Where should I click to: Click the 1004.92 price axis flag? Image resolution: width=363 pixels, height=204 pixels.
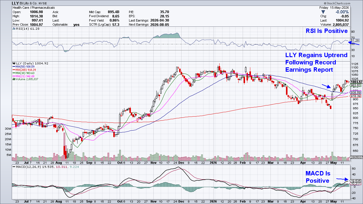[x=357, y=82]
